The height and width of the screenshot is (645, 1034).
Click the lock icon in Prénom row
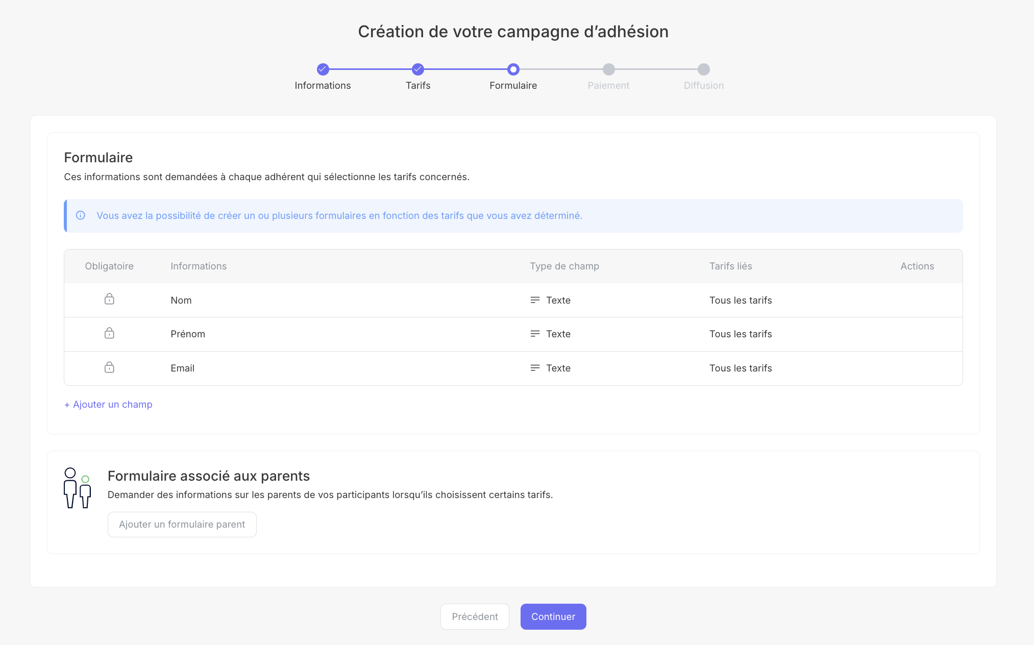pyautogui.click(x=109, y=333)
